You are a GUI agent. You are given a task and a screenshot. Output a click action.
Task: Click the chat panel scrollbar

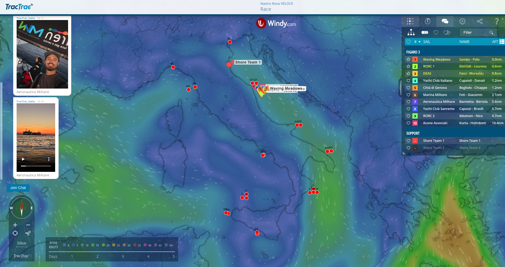[x=1, y=131]
